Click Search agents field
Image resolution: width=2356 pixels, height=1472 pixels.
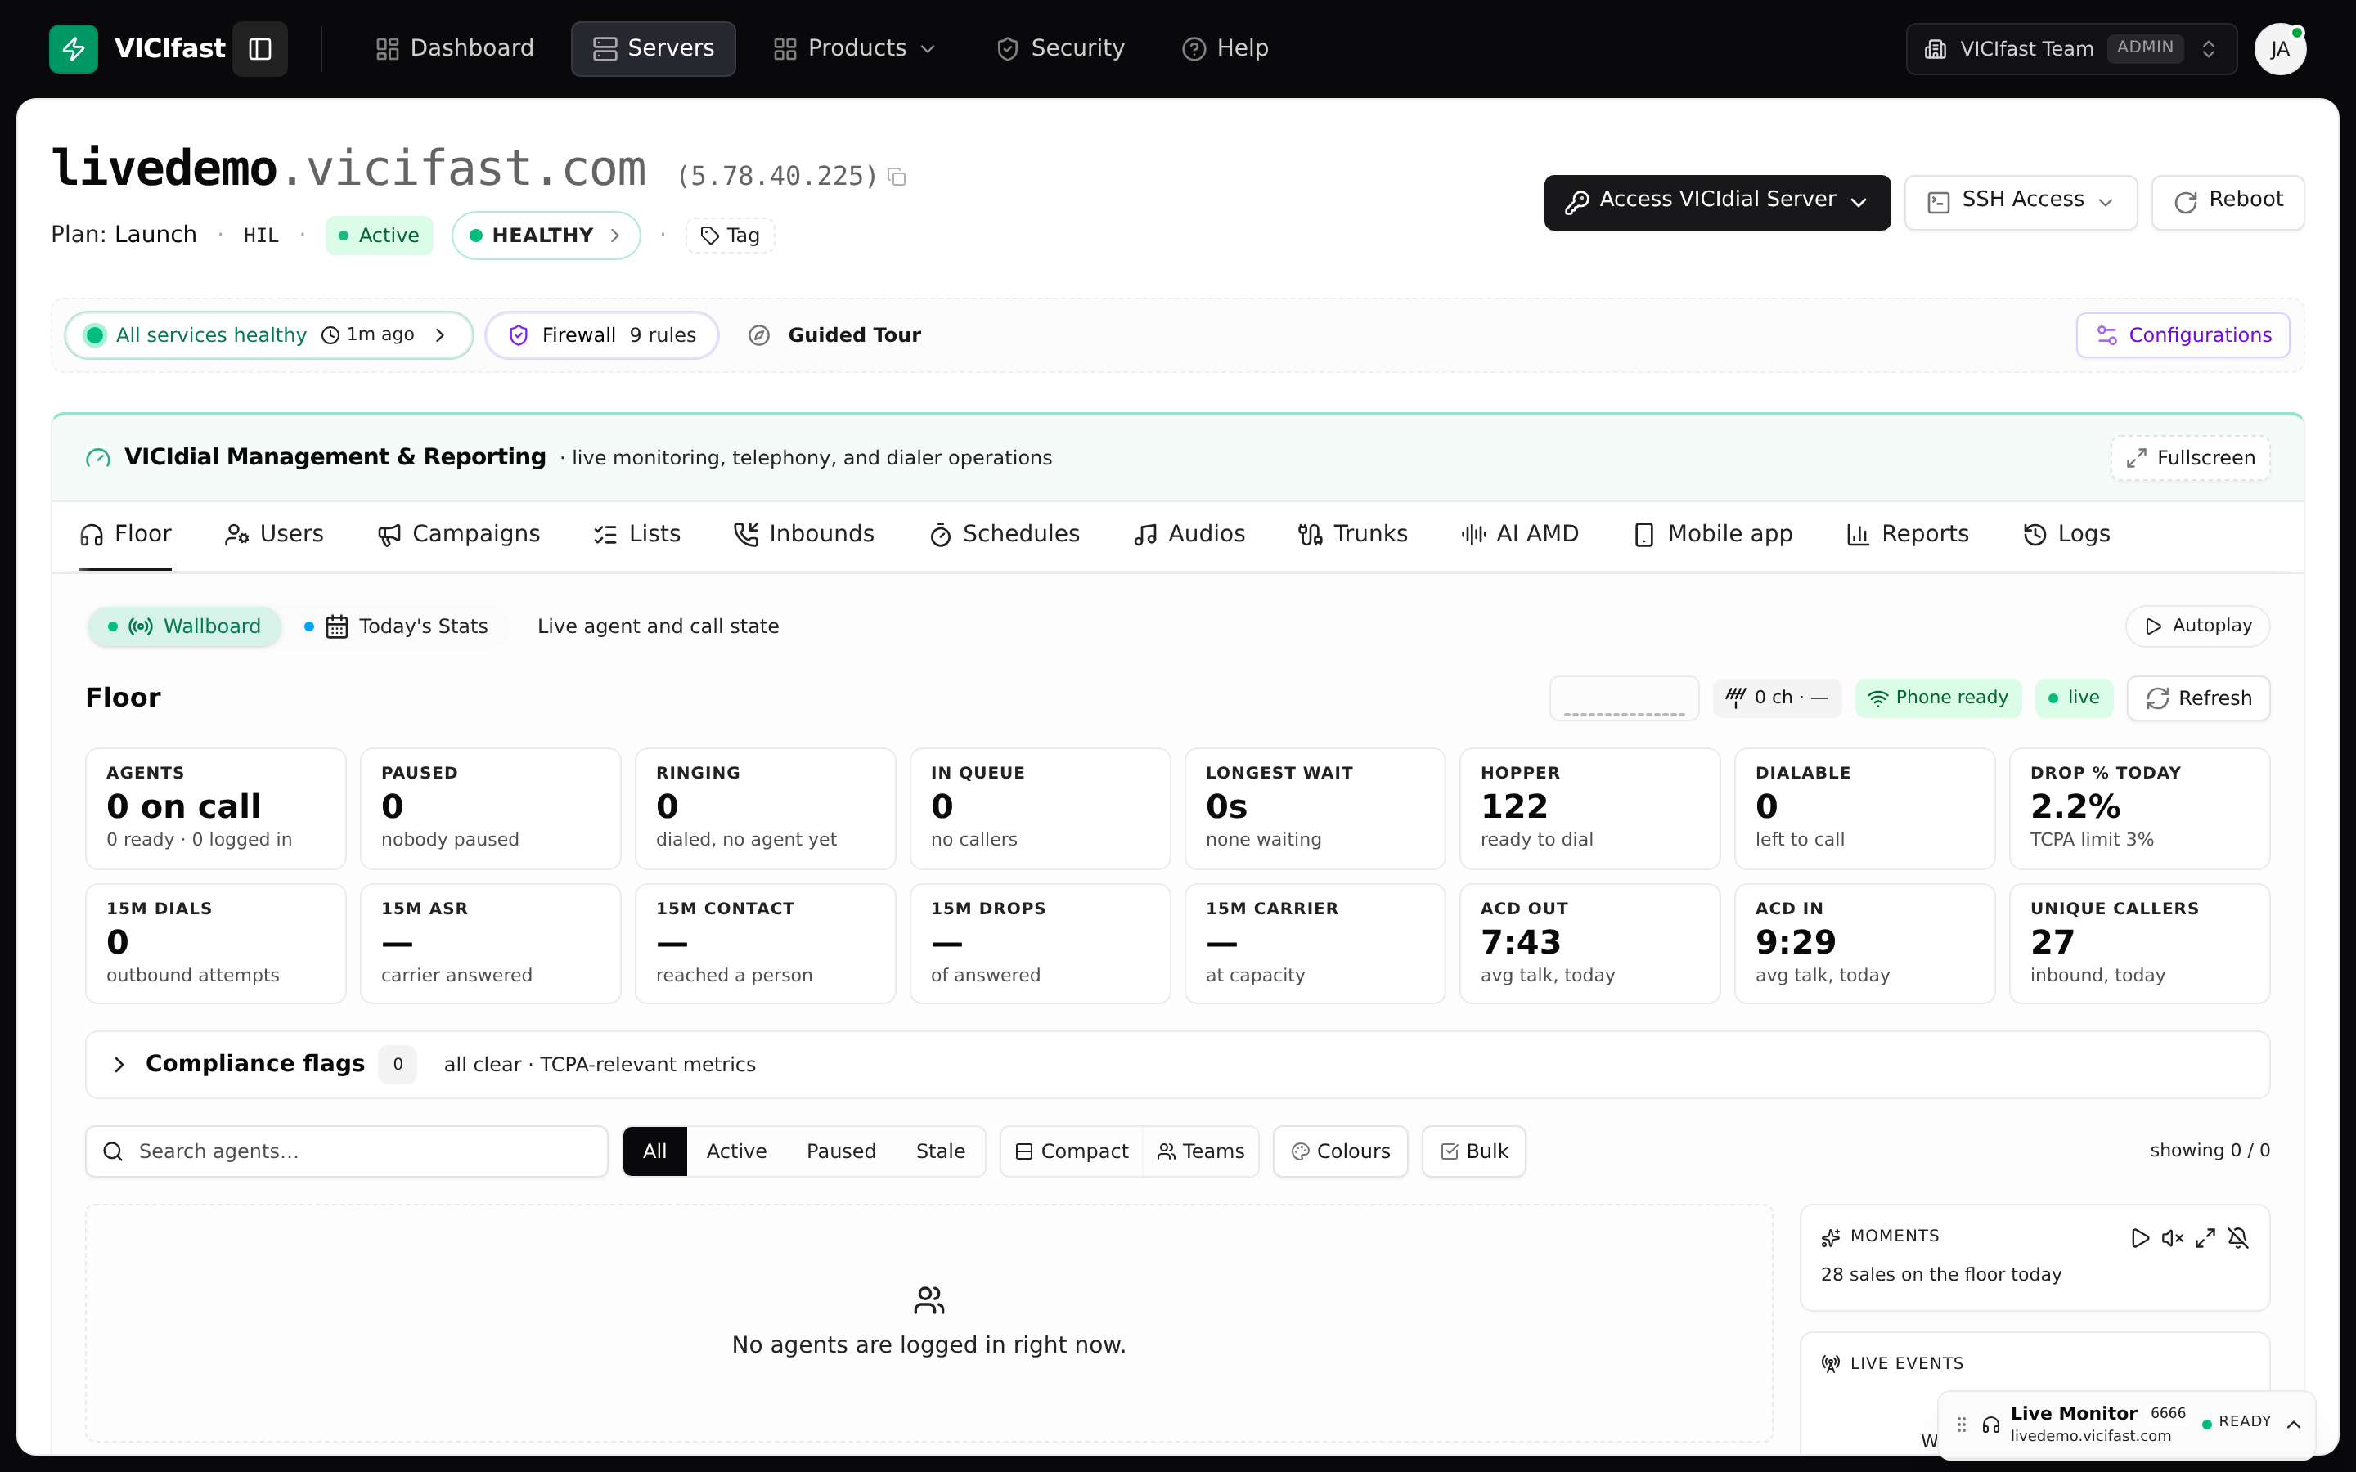click(347, 1151)
